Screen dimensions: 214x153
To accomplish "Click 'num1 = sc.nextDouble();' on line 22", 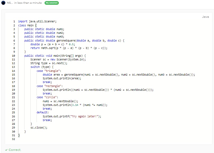I will tap(60, 101).
